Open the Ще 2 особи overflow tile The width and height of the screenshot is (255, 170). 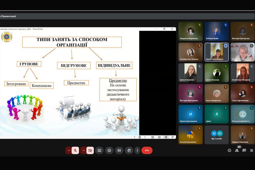pyautogui.click(x=217, y=135)
